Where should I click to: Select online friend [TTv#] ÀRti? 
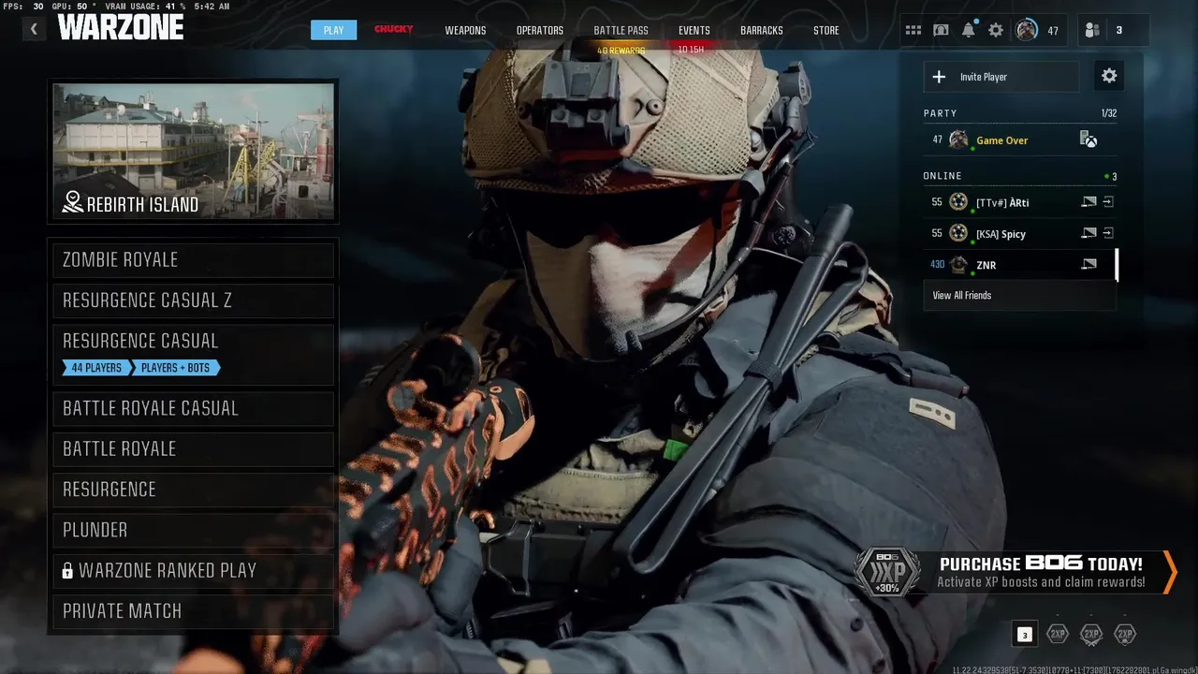pyautogui.click(x=1019, y=202)
